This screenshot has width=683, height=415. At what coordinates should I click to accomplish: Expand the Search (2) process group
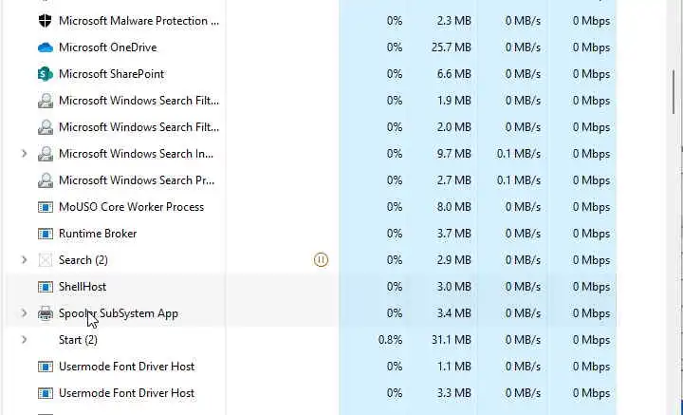tap(24, 260)
